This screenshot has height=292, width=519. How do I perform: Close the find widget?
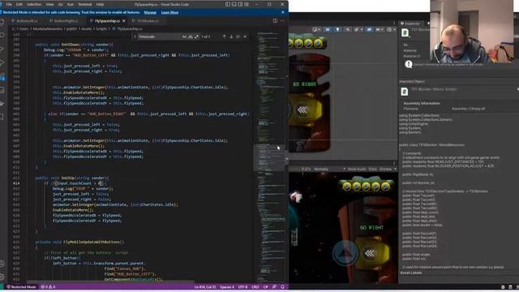point(245,36)
